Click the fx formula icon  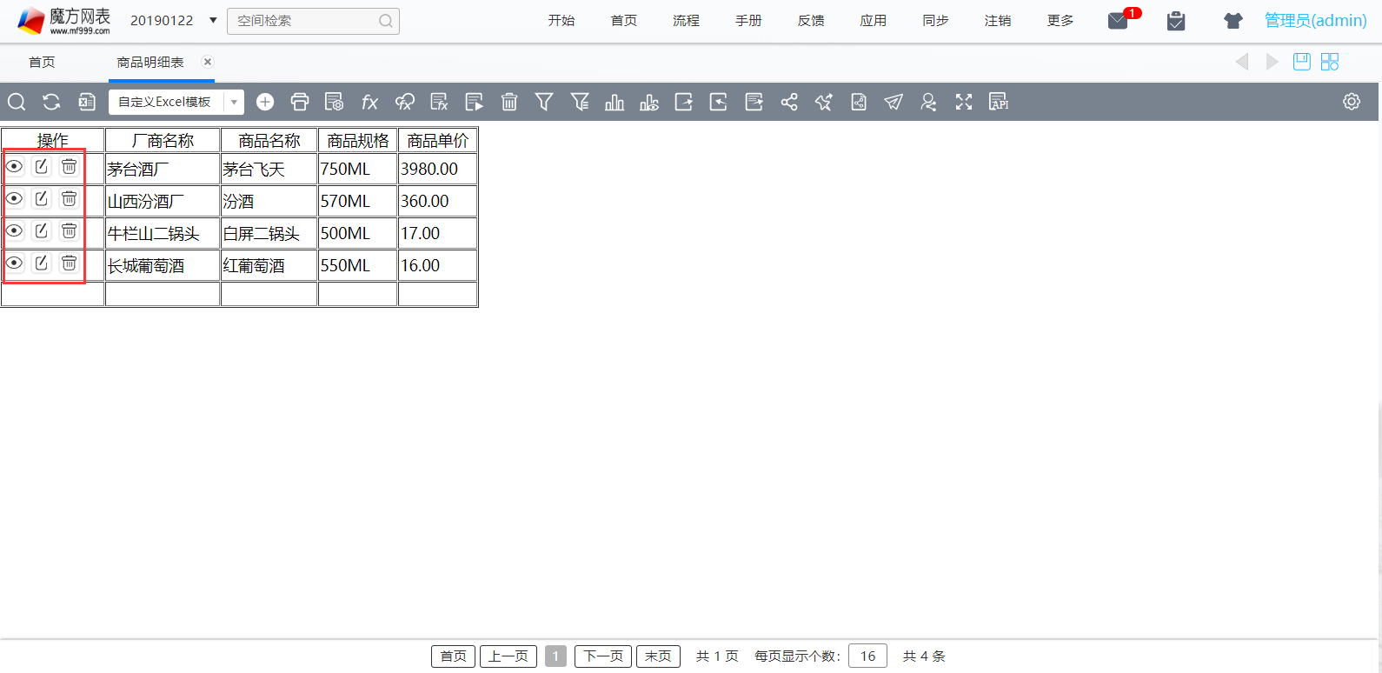point(369,102)
